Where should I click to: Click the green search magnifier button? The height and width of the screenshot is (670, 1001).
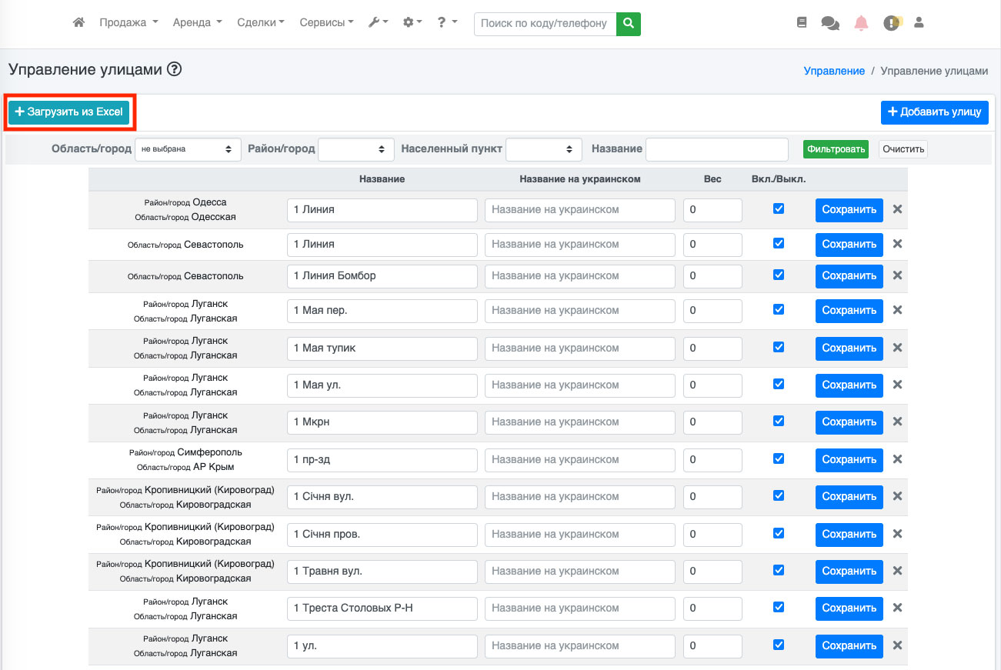629,24
